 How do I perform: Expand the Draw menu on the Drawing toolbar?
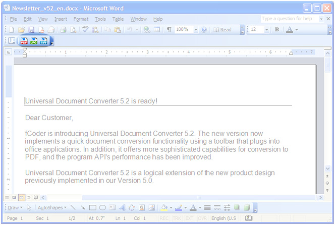point(15,207)
